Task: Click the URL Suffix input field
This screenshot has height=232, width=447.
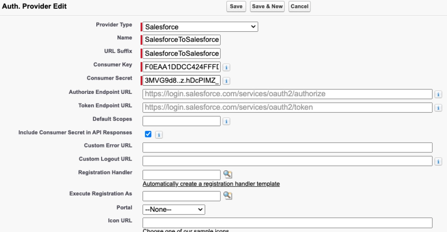Action: coord(181,53)
